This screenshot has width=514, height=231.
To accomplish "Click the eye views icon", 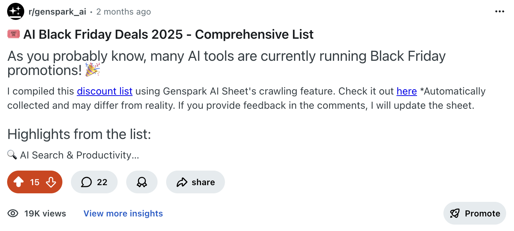I will click(13, 214).
